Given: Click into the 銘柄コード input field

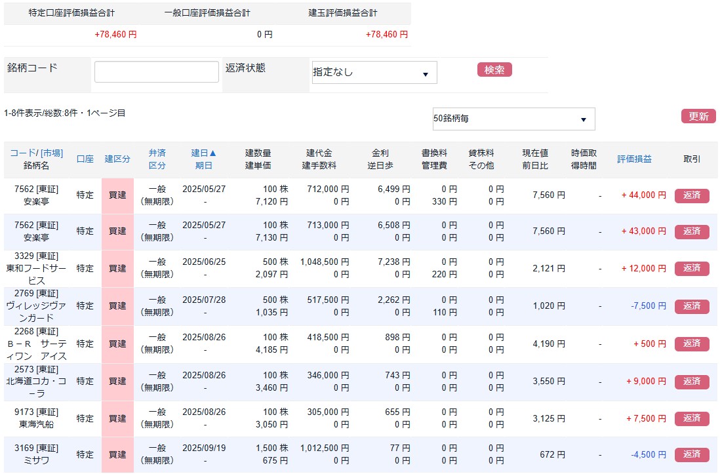Looking at the screenshot, I should [x=157, y=72].
